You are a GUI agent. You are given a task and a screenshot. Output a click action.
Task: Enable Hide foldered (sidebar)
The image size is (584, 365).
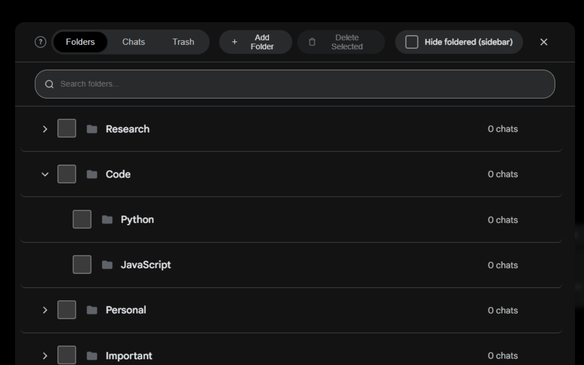coord(412,42)
